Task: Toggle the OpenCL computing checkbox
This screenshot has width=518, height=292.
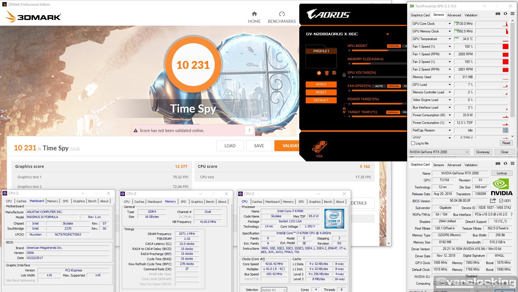Action: coord(435,283)
